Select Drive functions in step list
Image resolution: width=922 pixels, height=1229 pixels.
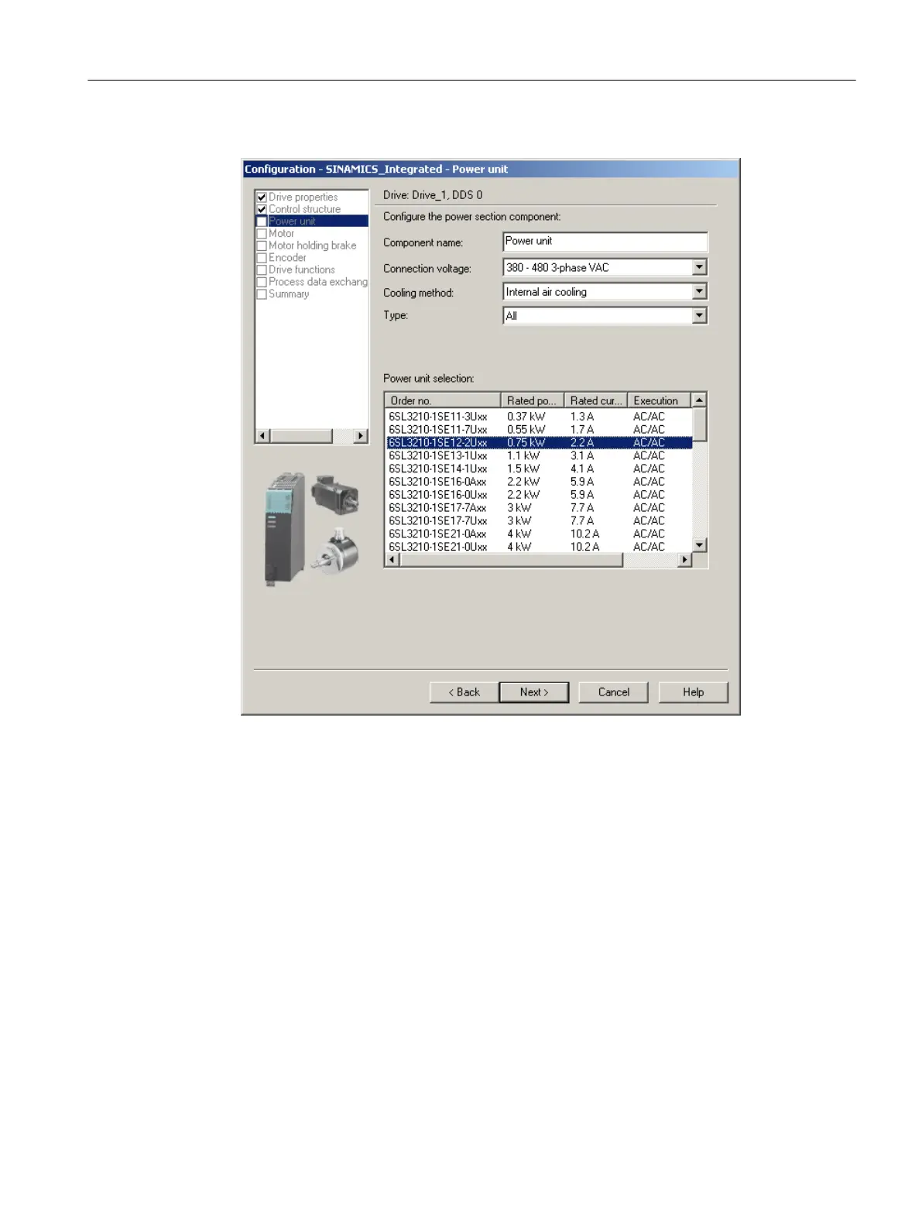pos(302,270)
